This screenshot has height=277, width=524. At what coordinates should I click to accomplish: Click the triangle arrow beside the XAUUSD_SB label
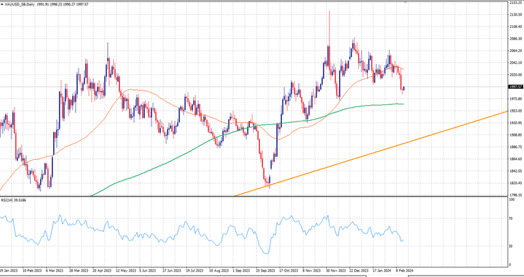click(3, 3)
